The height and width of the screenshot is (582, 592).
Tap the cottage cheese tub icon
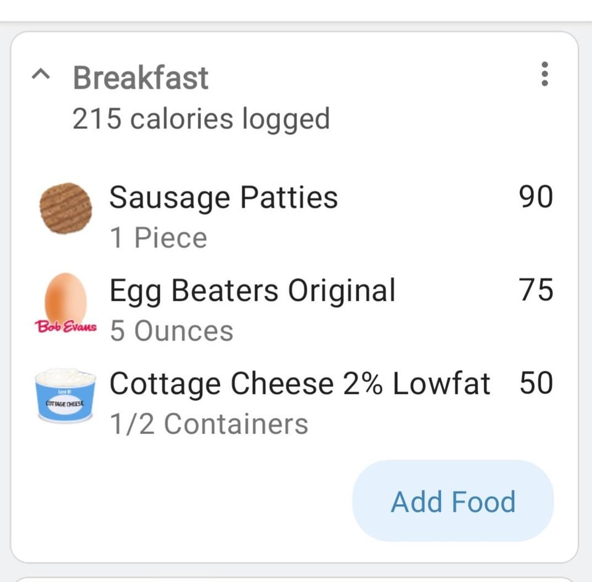click(65, 396)
